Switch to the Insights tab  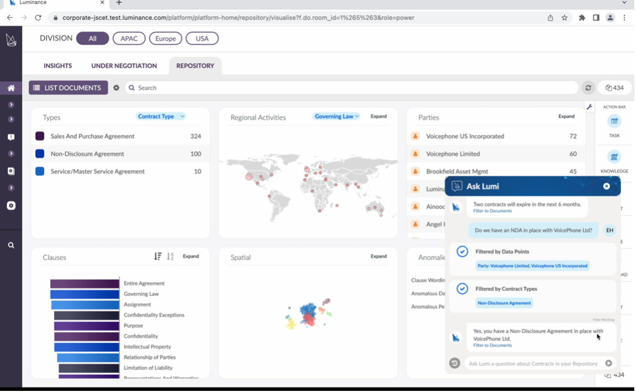57,66
